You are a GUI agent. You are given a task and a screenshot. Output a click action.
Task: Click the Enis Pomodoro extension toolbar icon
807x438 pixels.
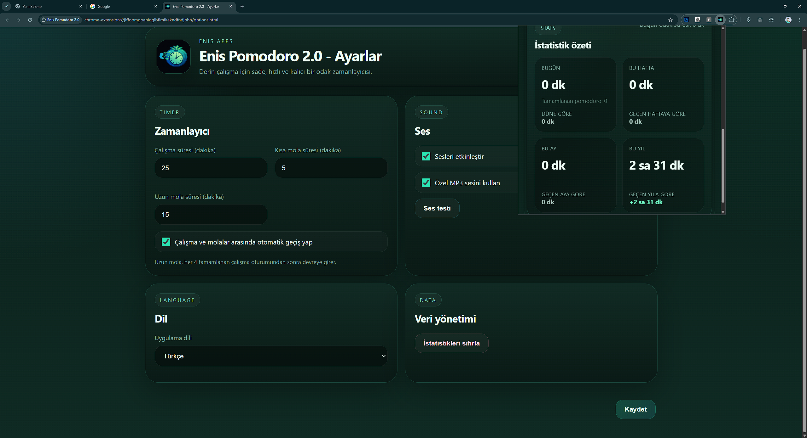720,20
